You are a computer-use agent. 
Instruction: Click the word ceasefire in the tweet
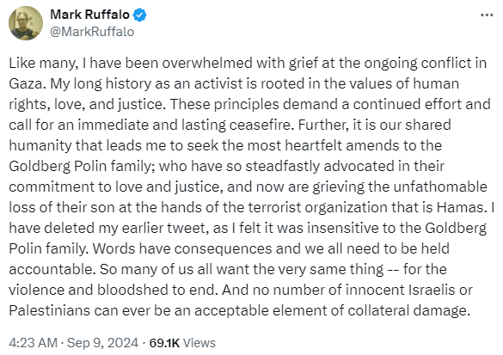pos(260,125)
